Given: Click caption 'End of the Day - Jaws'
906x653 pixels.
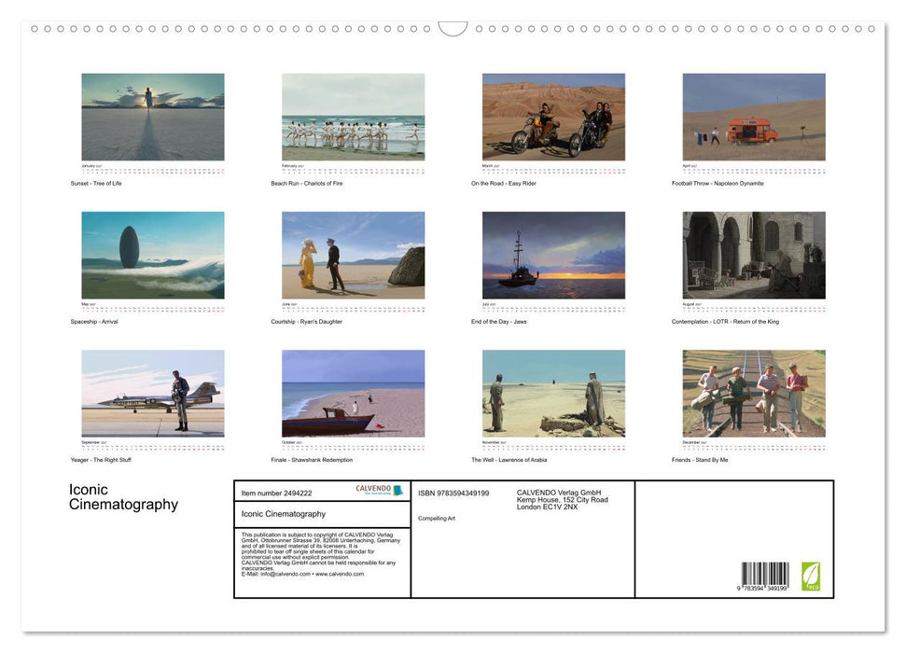Looking at the screenshot, I should coord(498,321).
